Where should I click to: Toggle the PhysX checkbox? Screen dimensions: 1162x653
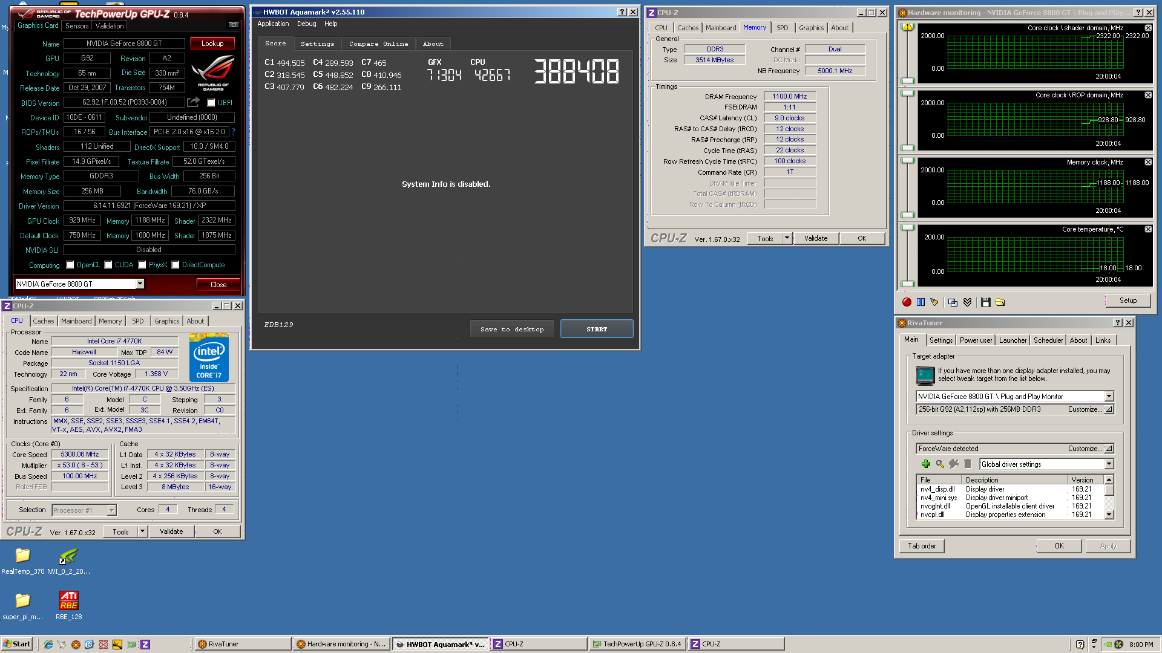(x=142, y=265)
